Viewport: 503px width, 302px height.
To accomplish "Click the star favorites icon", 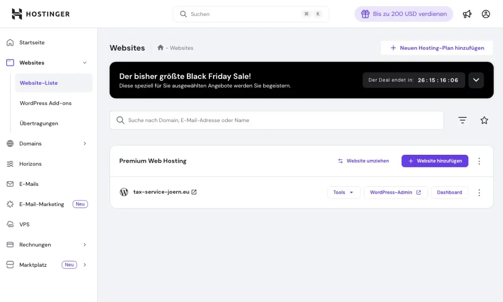I will pyautogui.click(x=484, y=120).
